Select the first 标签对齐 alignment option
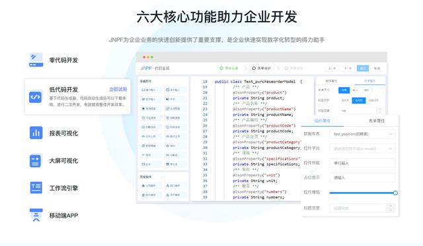This screenshot has height=246, width=423. point(345,100)
